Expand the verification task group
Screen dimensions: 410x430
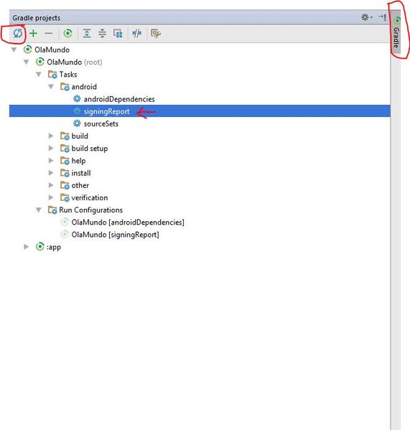pos(51,197)
